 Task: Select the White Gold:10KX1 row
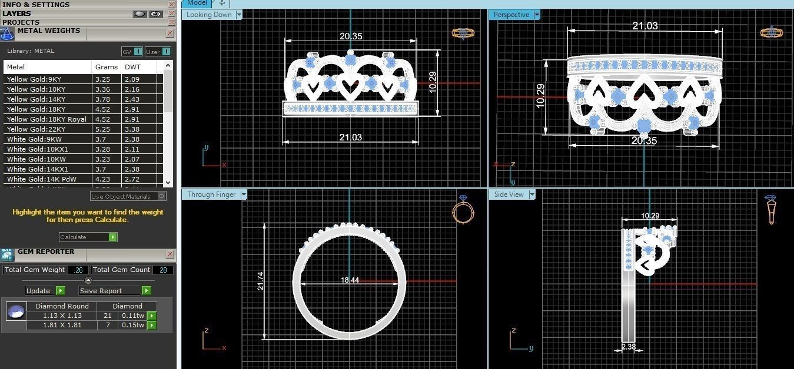point(84,149)
